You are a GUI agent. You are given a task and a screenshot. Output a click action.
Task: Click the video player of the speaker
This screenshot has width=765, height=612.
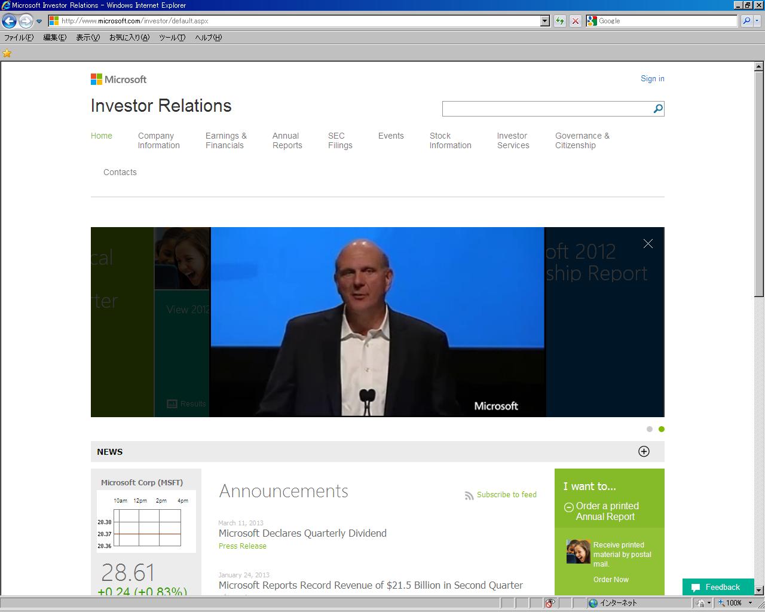point(378,322)
